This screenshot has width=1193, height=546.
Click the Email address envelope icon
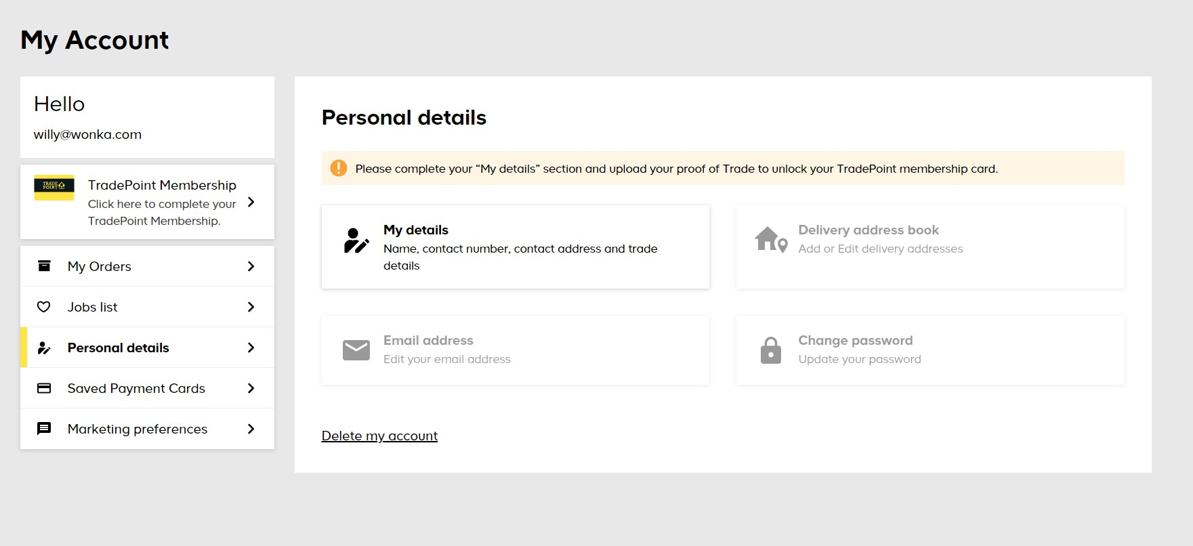[x=356, y=350]
